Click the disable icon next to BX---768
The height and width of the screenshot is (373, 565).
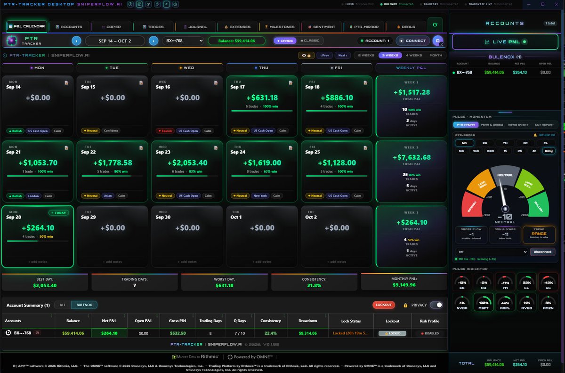point(37,333)
